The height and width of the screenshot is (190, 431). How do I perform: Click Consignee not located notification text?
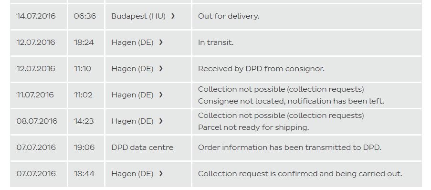point(291,101)
